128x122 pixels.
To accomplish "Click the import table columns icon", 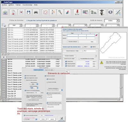I will pos(21,12).
